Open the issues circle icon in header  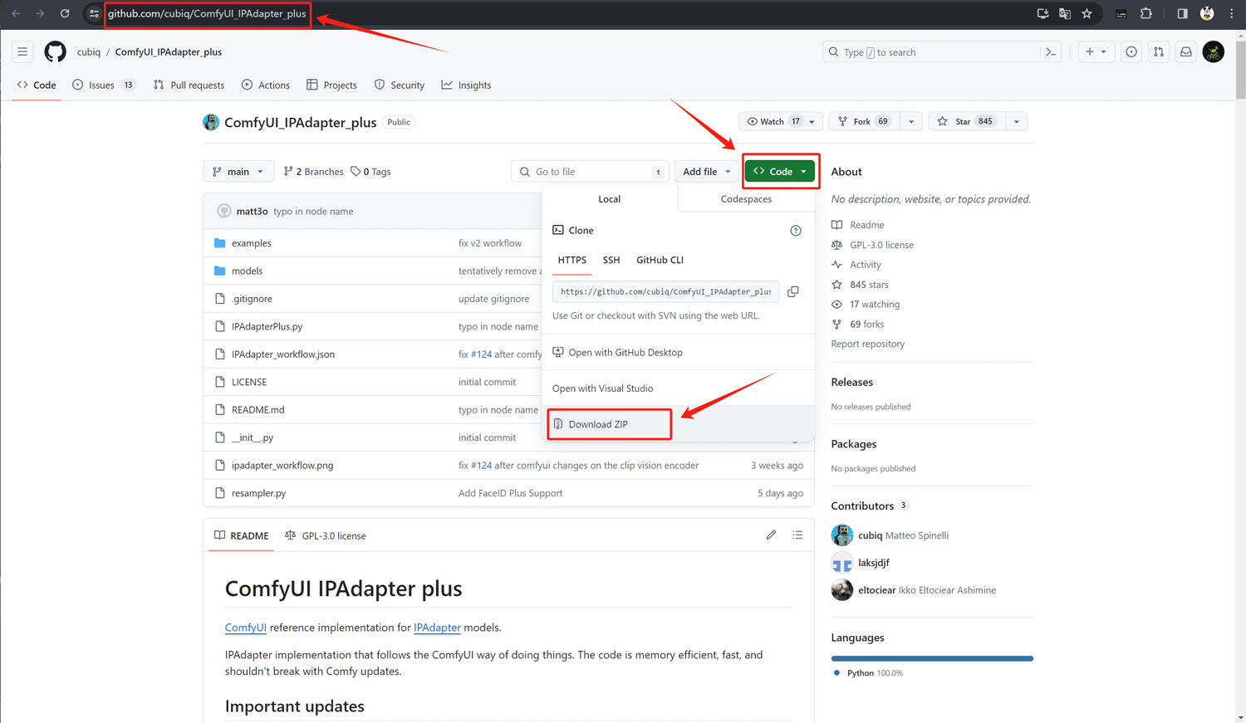pyautogui.click(x=1131, y=51)
